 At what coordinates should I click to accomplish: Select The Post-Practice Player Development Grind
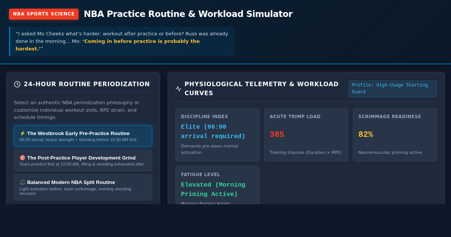point(83,160)
